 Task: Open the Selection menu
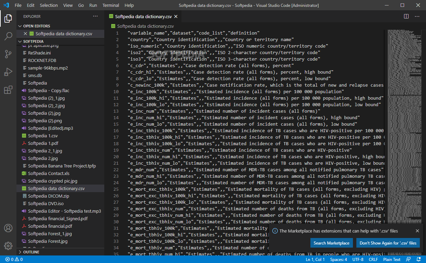point(49,5)
